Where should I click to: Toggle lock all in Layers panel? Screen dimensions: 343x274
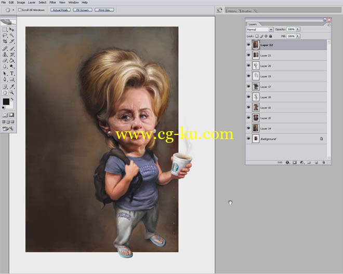[x=271, y=36]
